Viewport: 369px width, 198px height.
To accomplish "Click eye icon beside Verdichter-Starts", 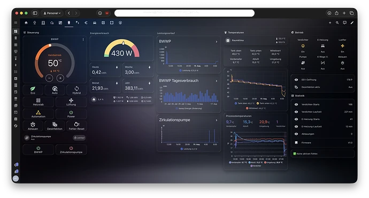I will (296, 104).
